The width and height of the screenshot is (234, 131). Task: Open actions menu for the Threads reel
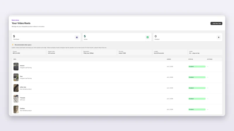coord(208,99)
